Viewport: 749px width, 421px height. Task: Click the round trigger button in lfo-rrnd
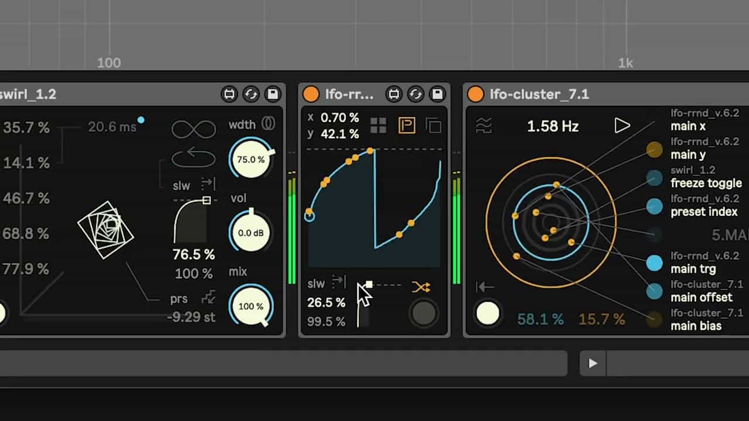pyautogui.click(x=424, y=313)
